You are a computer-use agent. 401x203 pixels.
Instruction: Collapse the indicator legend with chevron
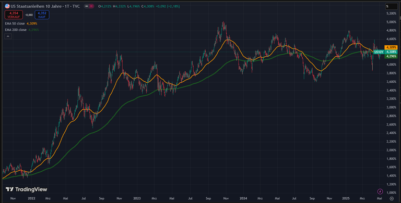click(x=8, y=36)
